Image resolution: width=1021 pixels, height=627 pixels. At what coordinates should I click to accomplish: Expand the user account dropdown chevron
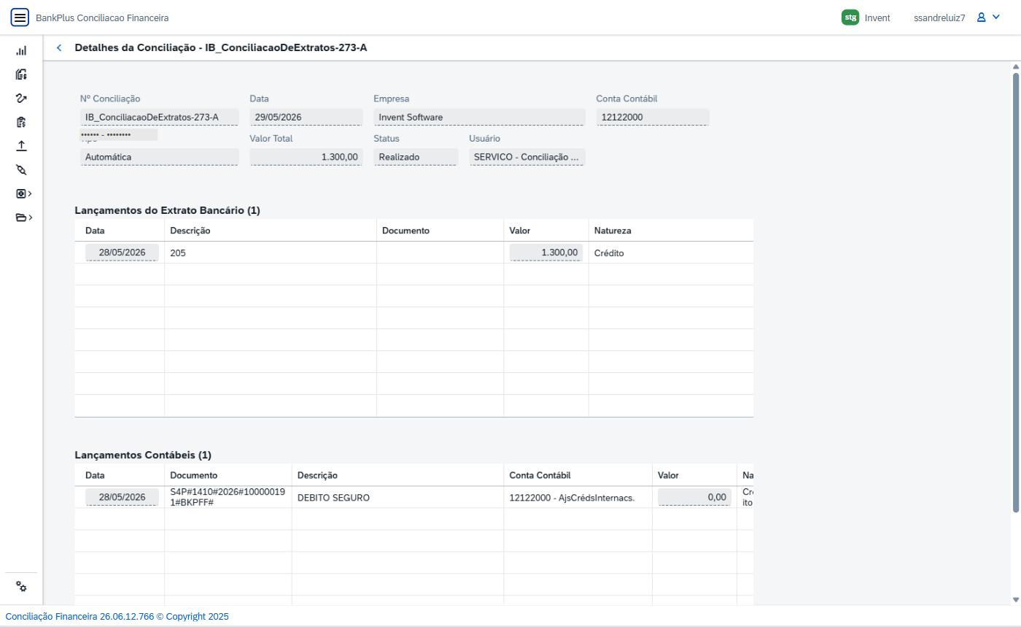(x=996, y=18)
